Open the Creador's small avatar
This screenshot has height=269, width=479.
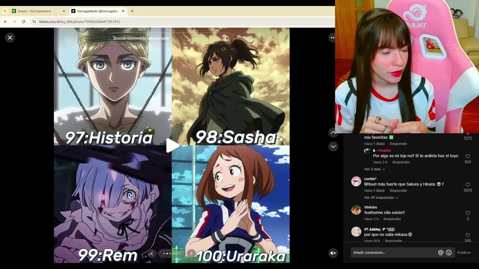click(367, 151)
